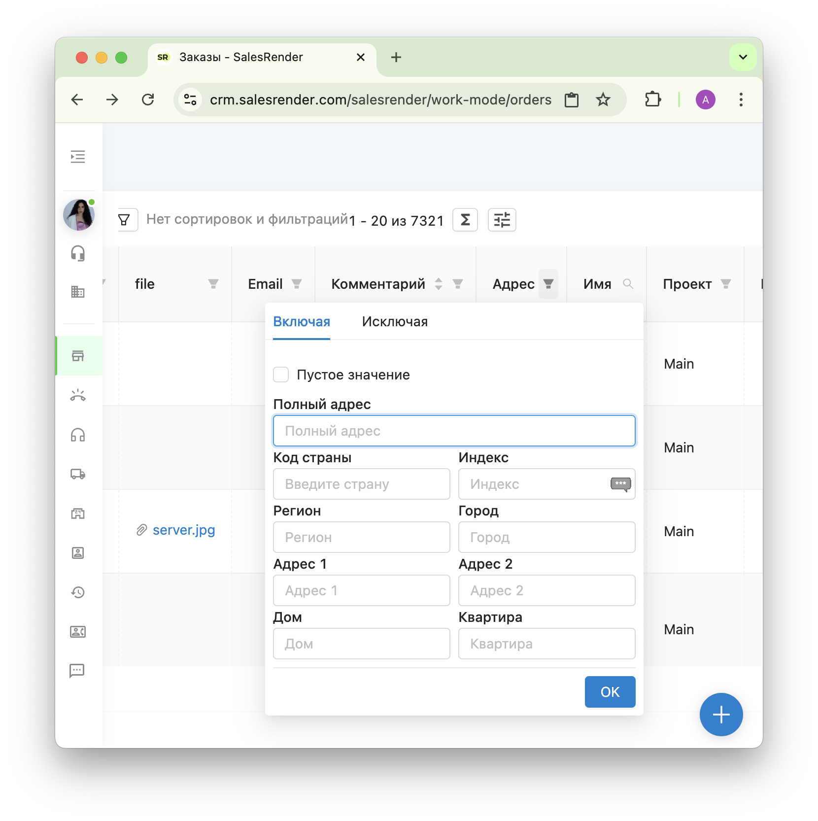The image size is (818, 821).
Task: Open the chat message icon in sidebar
Action: click(x=78, y=670)
